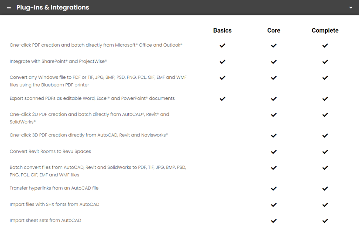Click the text 'Integrate with SharePoint and ProjectWise'
359x237 pixels.
click(x=58, y=61)
